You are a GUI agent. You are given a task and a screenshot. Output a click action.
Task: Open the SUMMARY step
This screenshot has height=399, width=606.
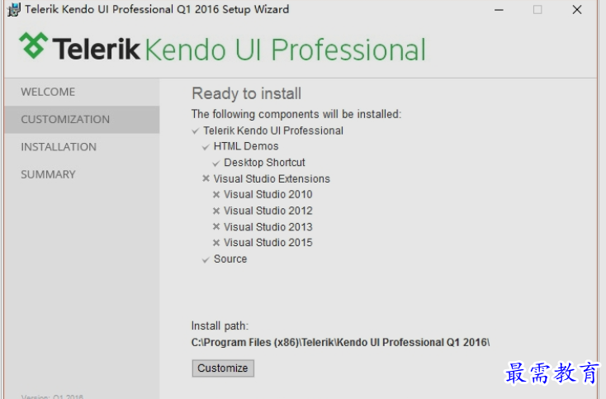49,174
